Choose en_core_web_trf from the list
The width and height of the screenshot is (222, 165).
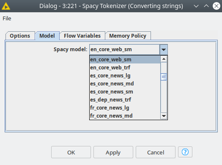click(125, 68)
